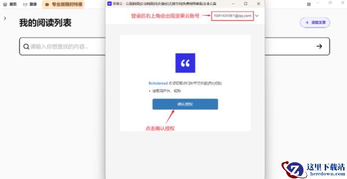Click the 确认授权 button

tap(185, 104)
